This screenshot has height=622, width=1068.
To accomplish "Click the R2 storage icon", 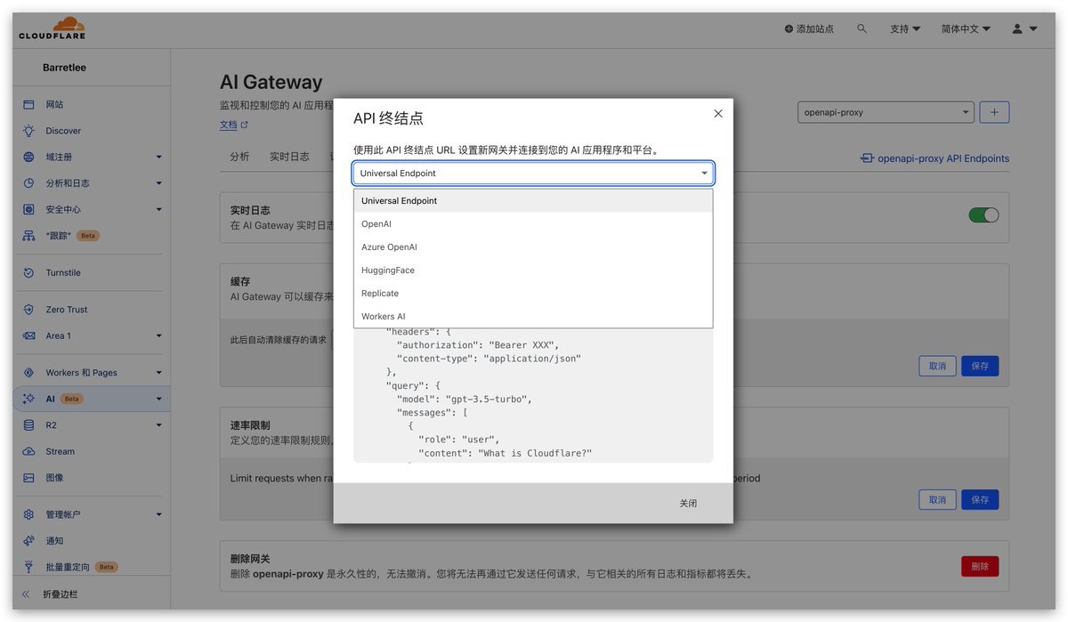I will 28,425.
